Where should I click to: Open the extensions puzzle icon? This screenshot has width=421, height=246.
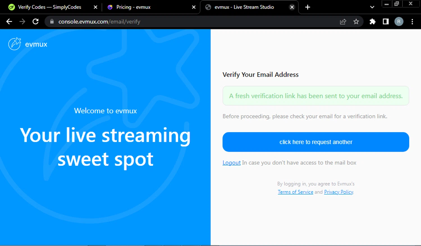point(372,22)
